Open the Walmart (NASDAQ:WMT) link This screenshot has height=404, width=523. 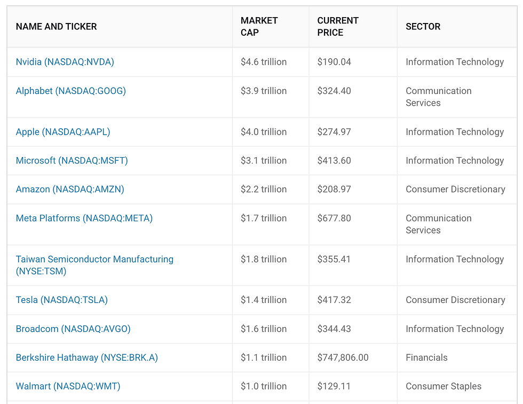pos(68,386)
